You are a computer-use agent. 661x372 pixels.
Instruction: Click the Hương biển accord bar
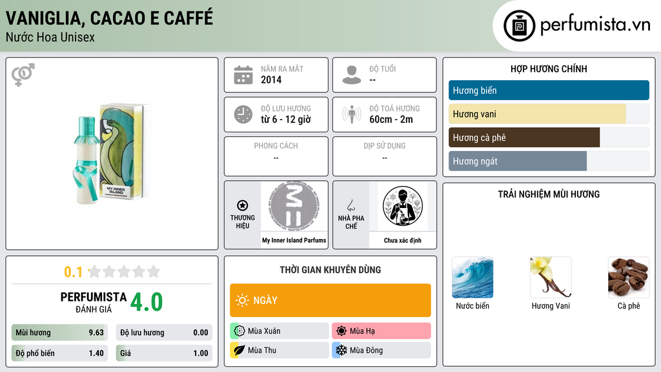coord(549,90)
